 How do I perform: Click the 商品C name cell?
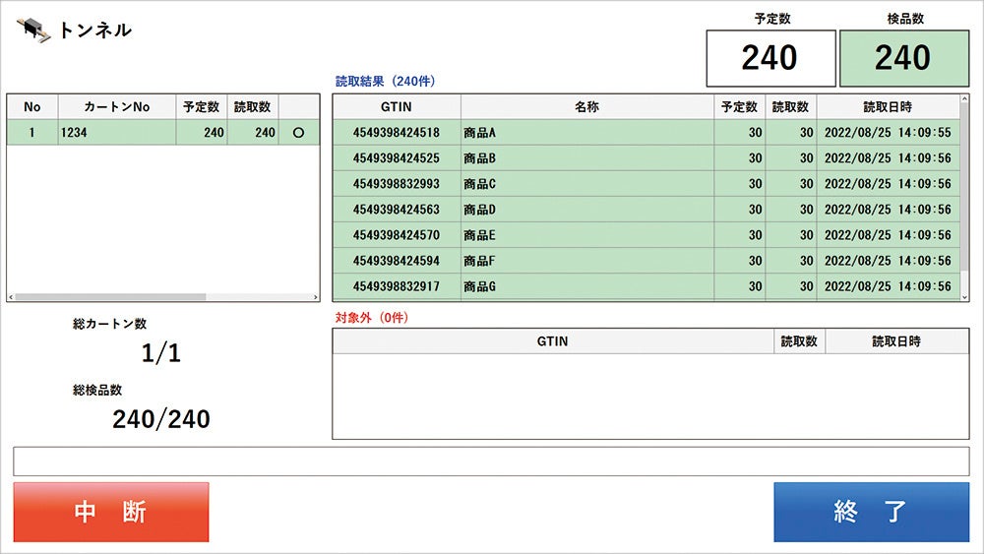pos(587,184)
